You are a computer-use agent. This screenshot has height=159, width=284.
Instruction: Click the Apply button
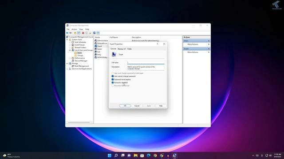point(149,106)
